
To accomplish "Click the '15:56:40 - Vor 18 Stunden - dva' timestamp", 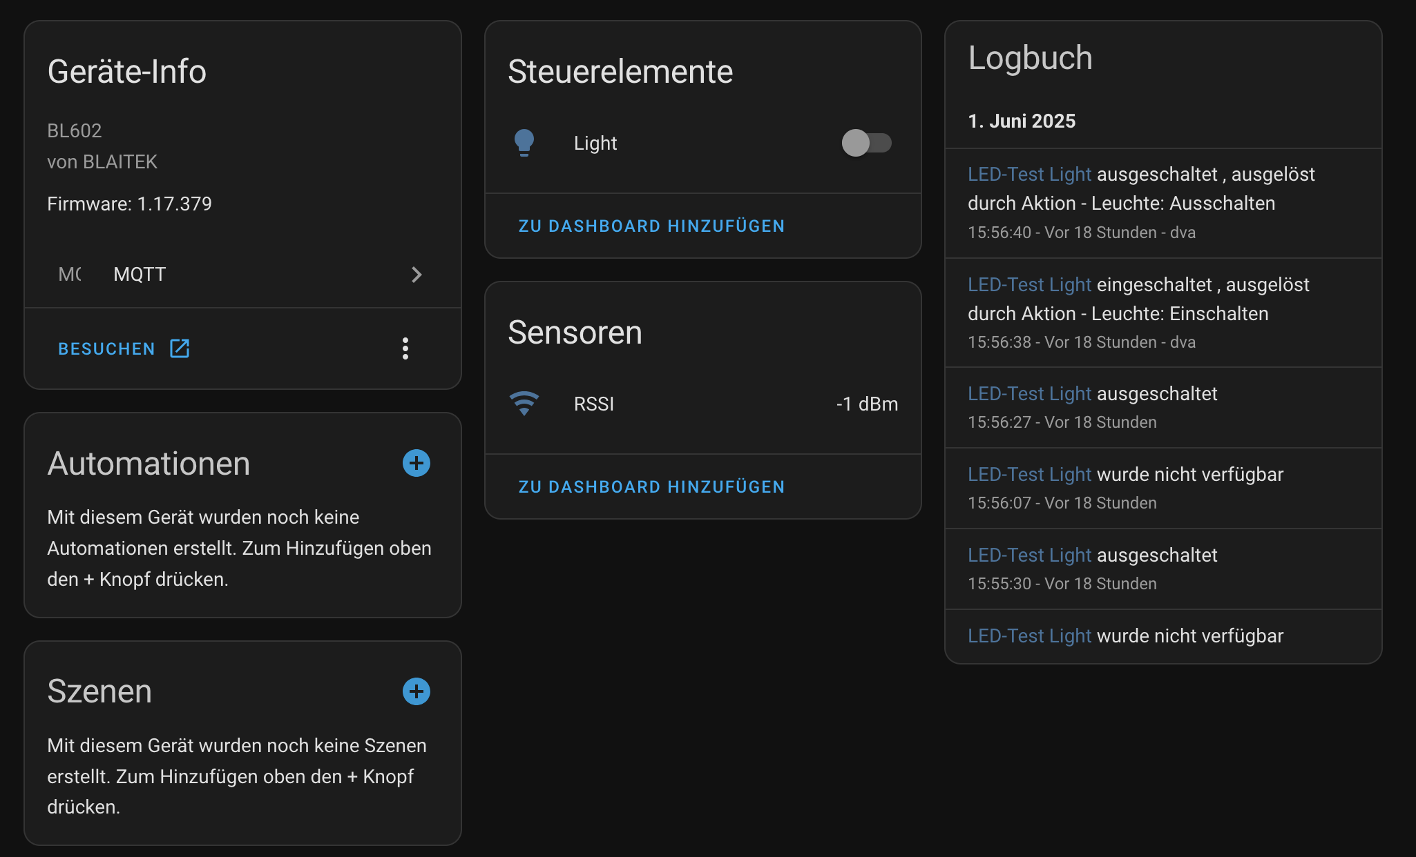I will pyautogui.click(x=1082, y=233).
